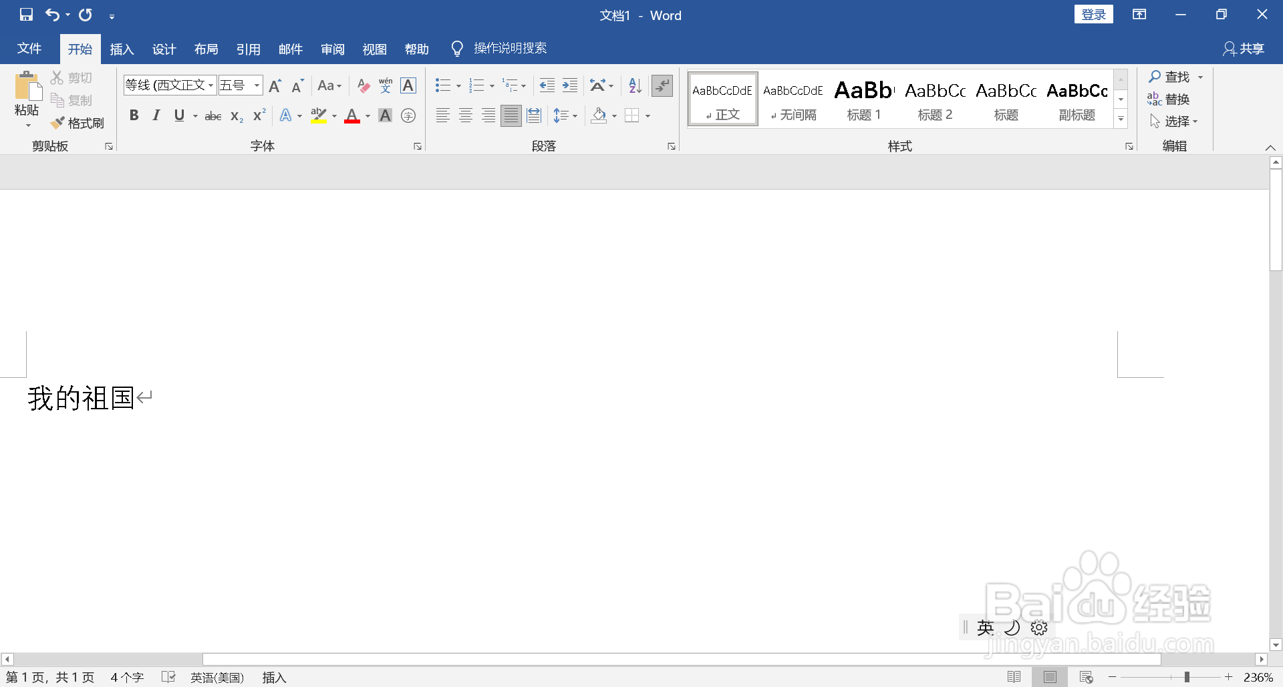Apply the Format Painter (格式刷)

(x=78, y=123)
